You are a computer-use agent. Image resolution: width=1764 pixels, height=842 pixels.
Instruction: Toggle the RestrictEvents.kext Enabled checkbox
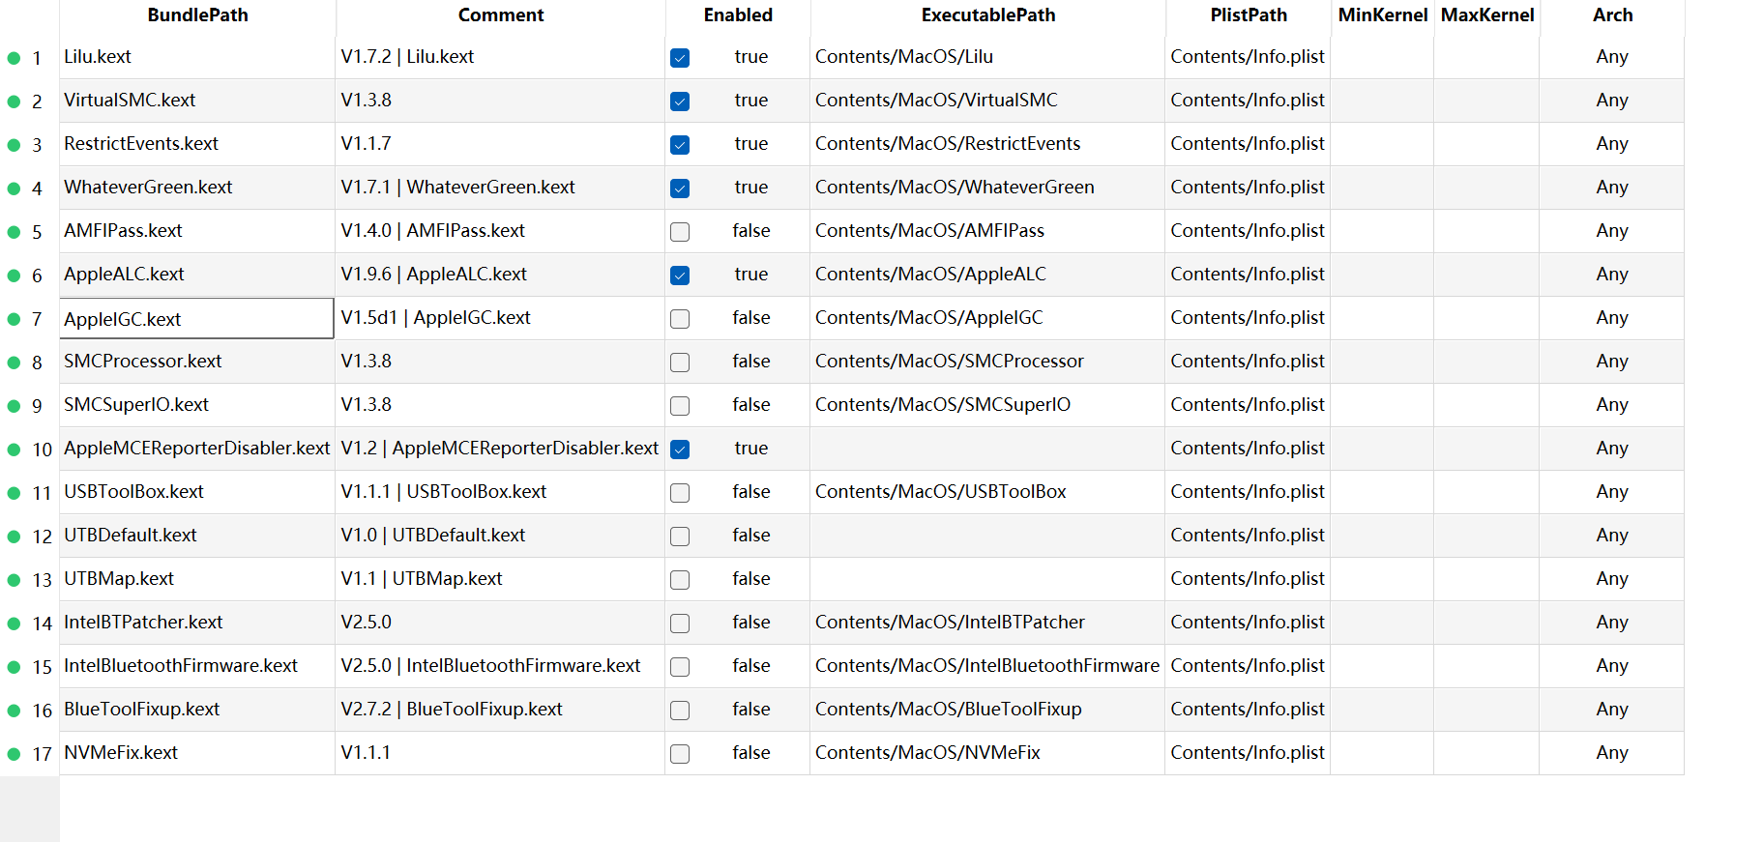[x=680, y=145]
